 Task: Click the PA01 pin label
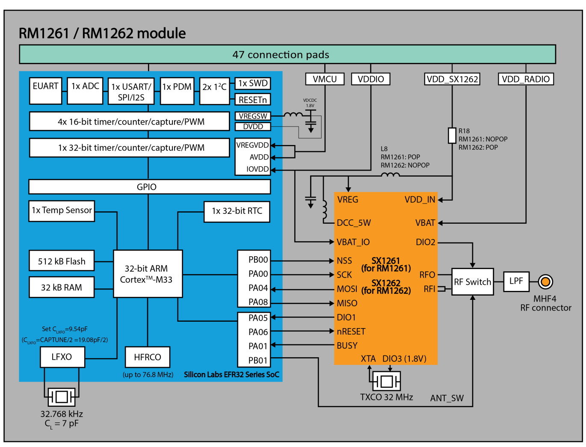click(258, 346)
